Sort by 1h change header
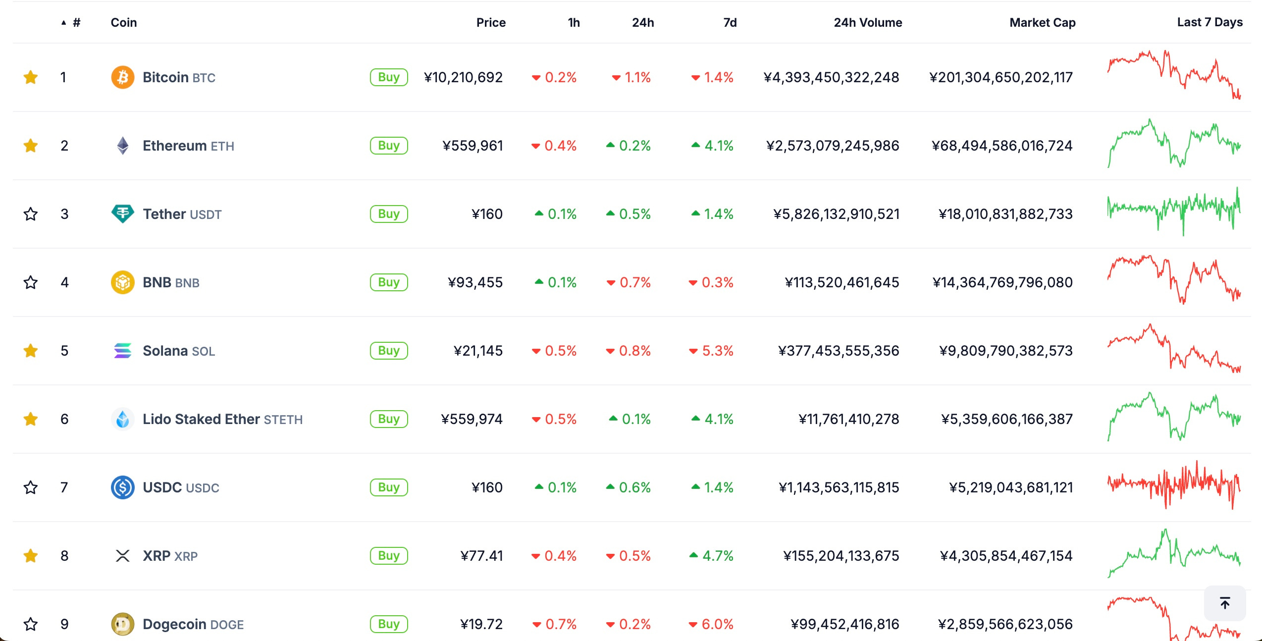Screen dimensions: 1262x641 (x=574, y=22)
